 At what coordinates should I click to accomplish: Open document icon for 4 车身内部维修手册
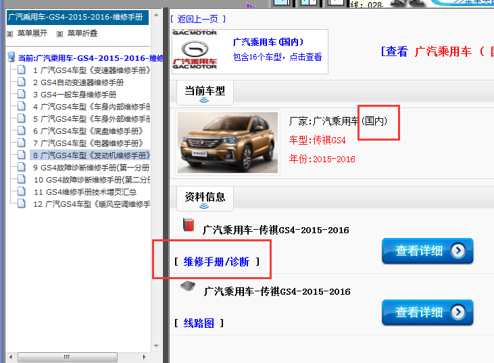pos(22,106)
